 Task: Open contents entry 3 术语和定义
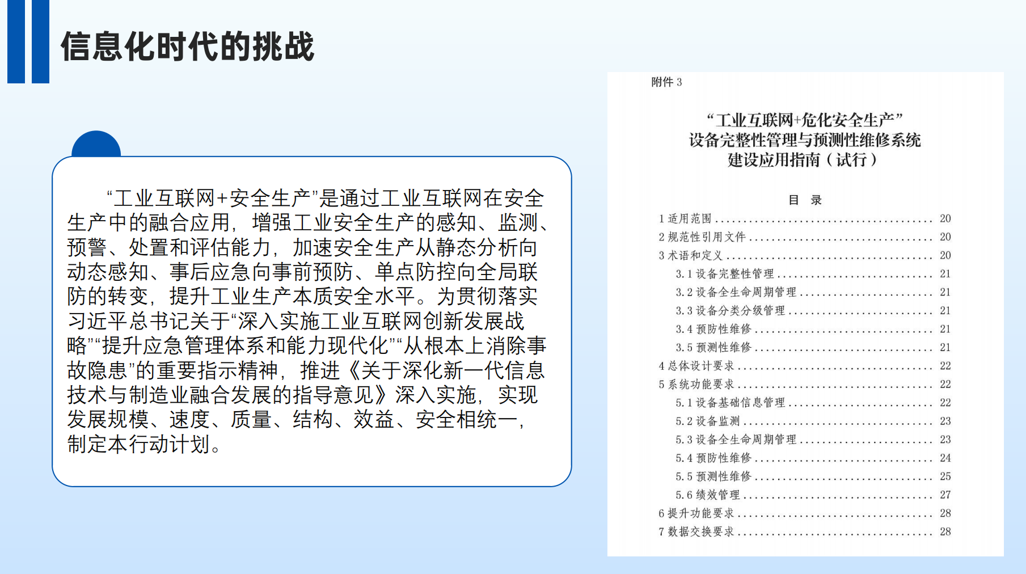pyautogui.click(x=805, y=255)
